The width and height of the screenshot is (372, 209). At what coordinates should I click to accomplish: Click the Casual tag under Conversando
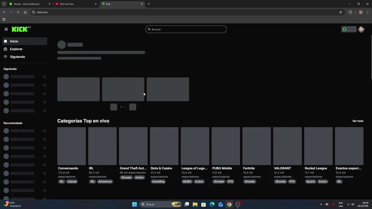pyautogui.click(x=72, y=182)
